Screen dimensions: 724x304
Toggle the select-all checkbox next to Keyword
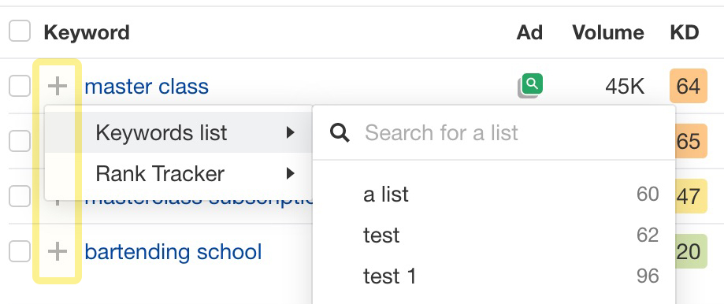coord(20,32)
